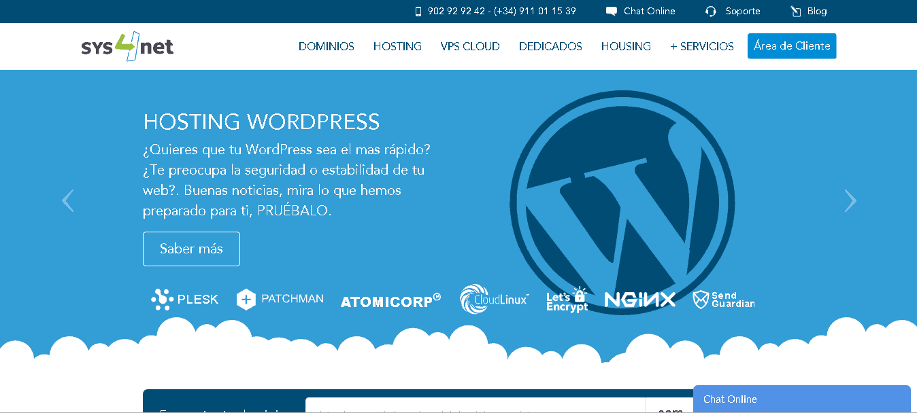Click the chat bubble icon beside Chat Online
The height and width of the screenshot is (413, 917).
(612, 11)
